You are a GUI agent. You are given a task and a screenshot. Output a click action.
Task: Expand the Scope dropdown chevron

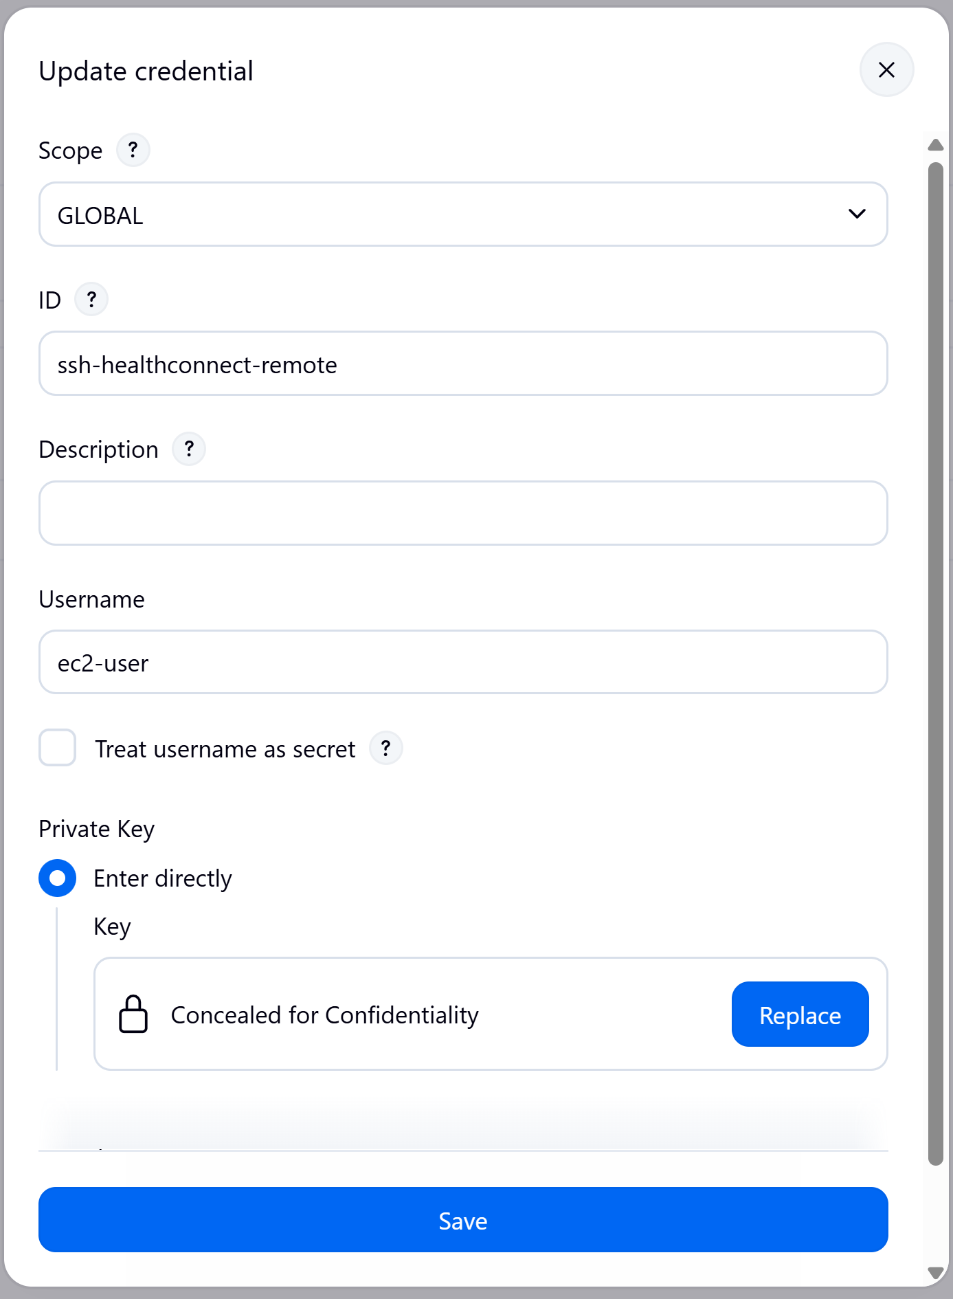click(x=857, y=214)
